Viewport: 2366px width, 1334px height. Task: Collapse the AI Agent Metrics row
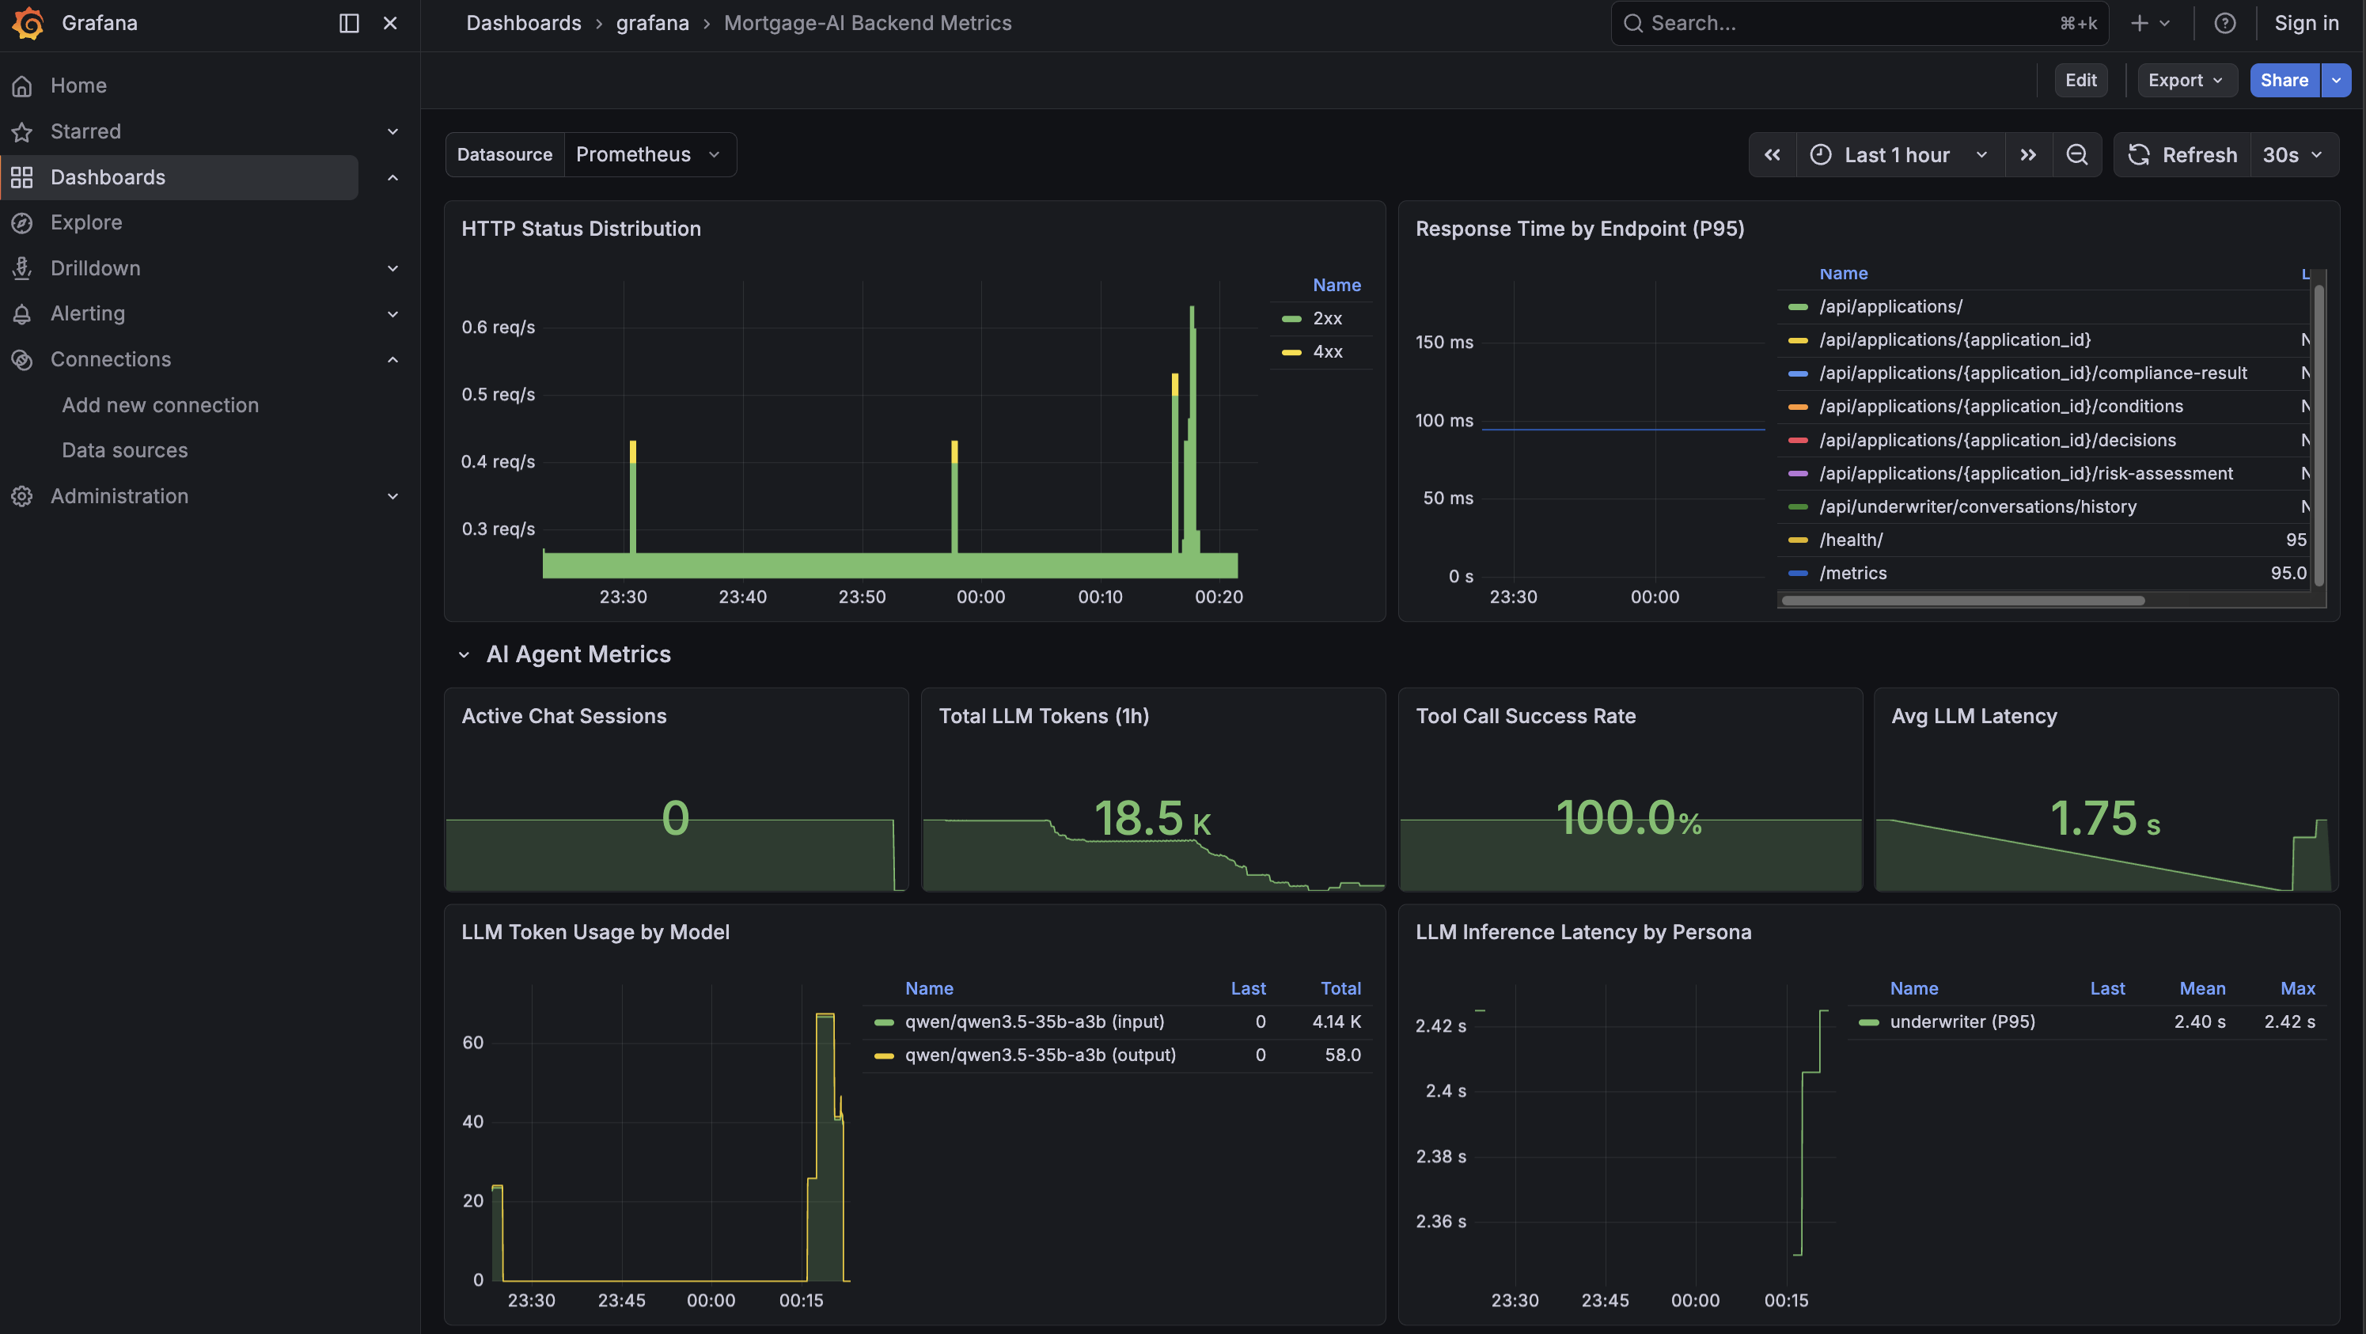464,654
